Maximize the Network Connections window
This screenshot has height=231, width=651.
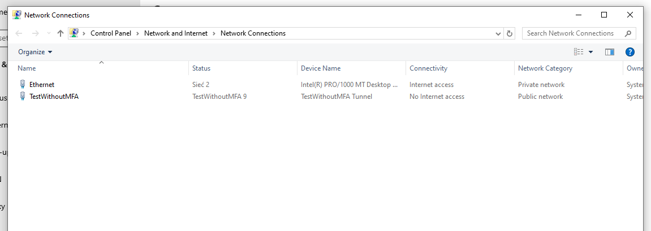point(603,15)
